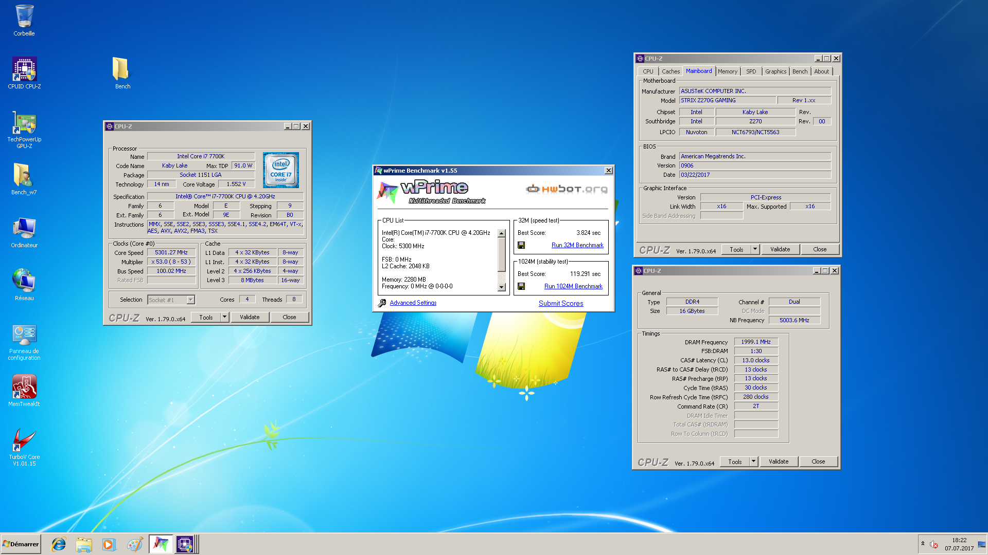988x555 pixels.
Task: Select wPrime taskbar button
Action: (x=161, y=544)
